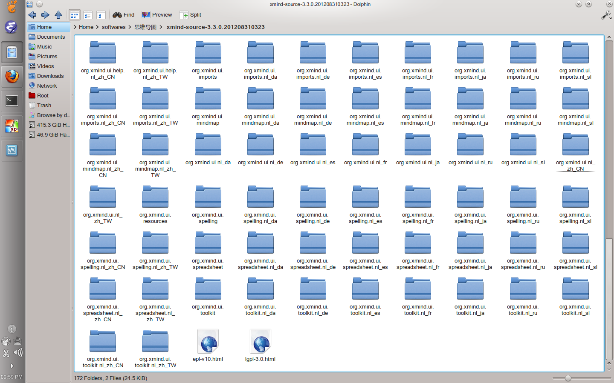Split the Dolphin view

pyautogui.click(x=190, y=15)
